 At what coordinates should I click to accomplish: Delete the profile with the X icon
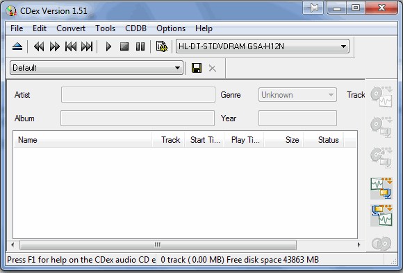(213, 69)
